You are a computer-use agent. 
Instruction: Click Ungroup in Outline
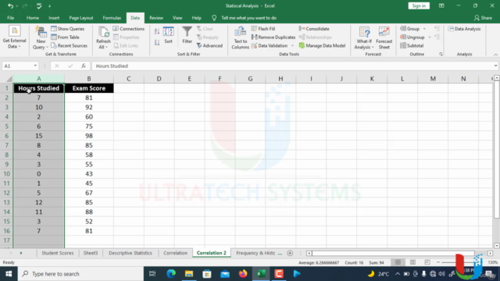[412, 37]
